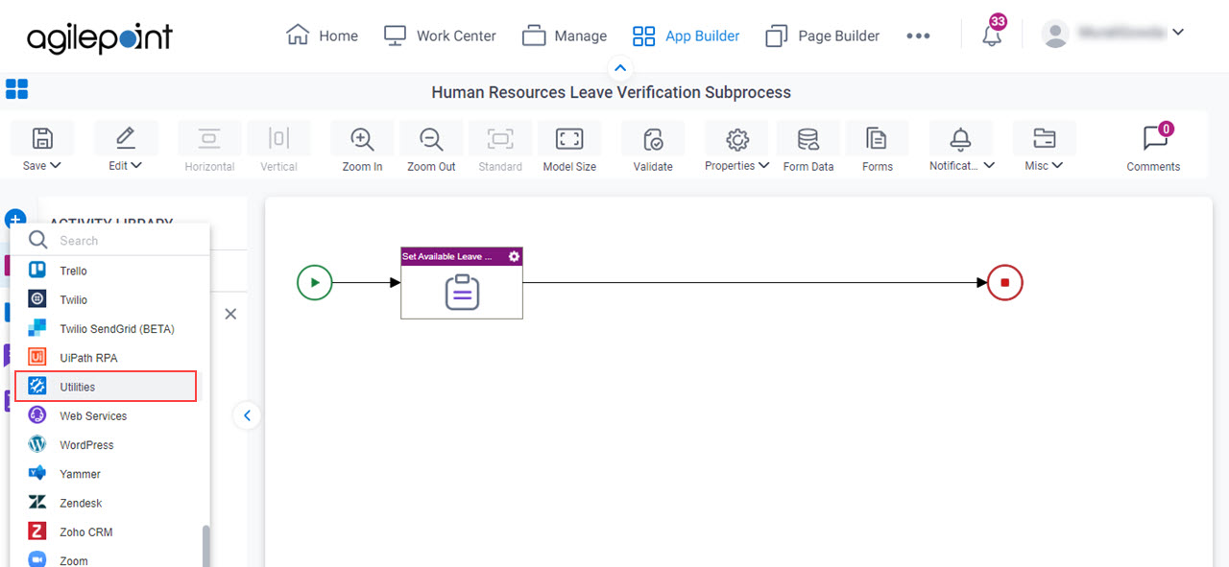Open the Comments speech bubble
Image resolution: width=1229 pixels, height=567 pixels.
(1154, 139)
